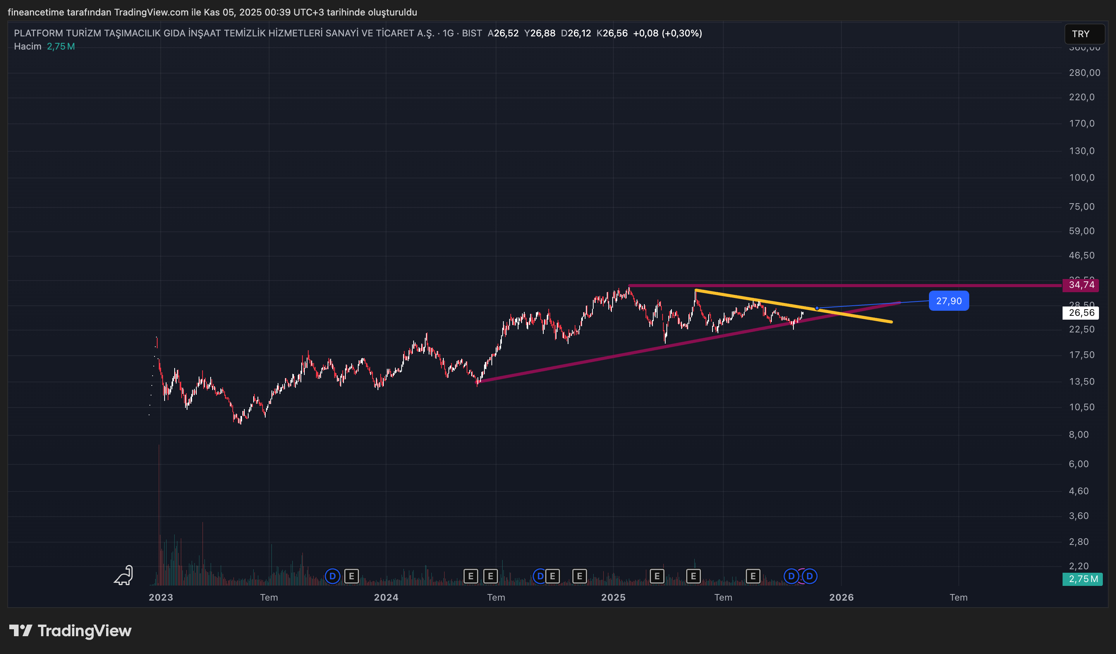This screenshot has width=1116, height=654.
Task: Open the TRY currency selector
Action: click(1084, 34)
